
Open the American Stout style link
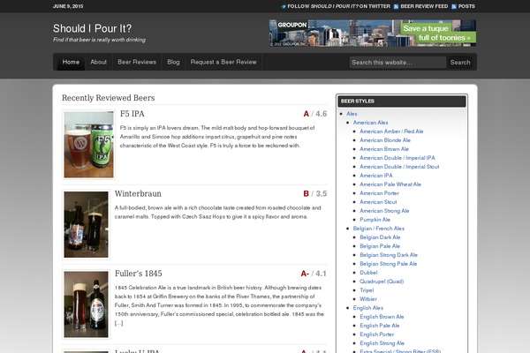[378, 202]
